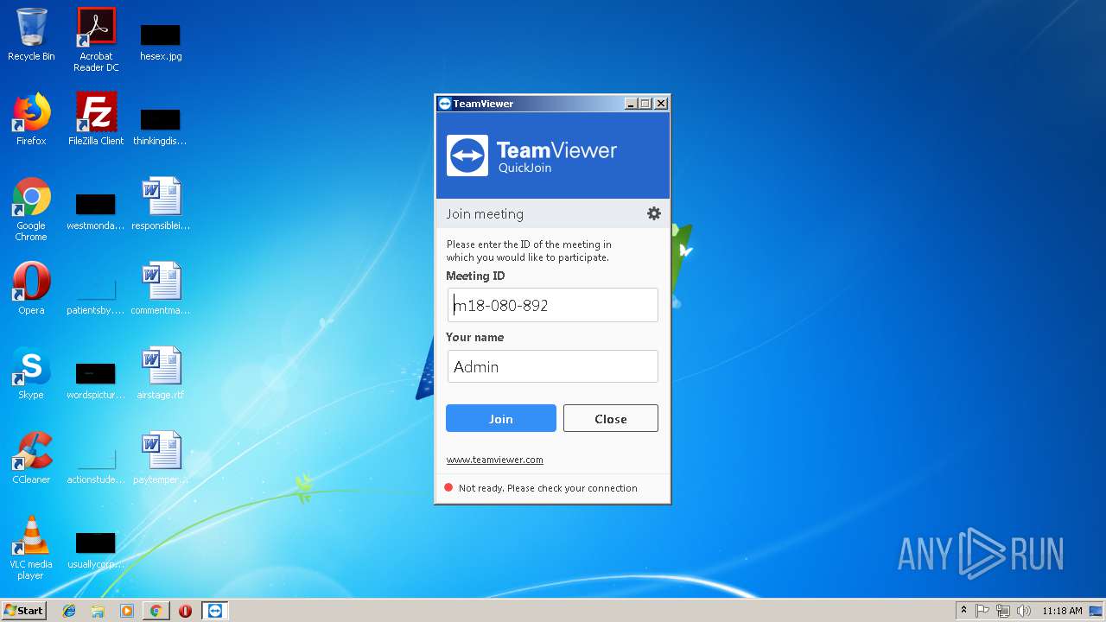Focus the Meeting ID input field

point(553,305)
